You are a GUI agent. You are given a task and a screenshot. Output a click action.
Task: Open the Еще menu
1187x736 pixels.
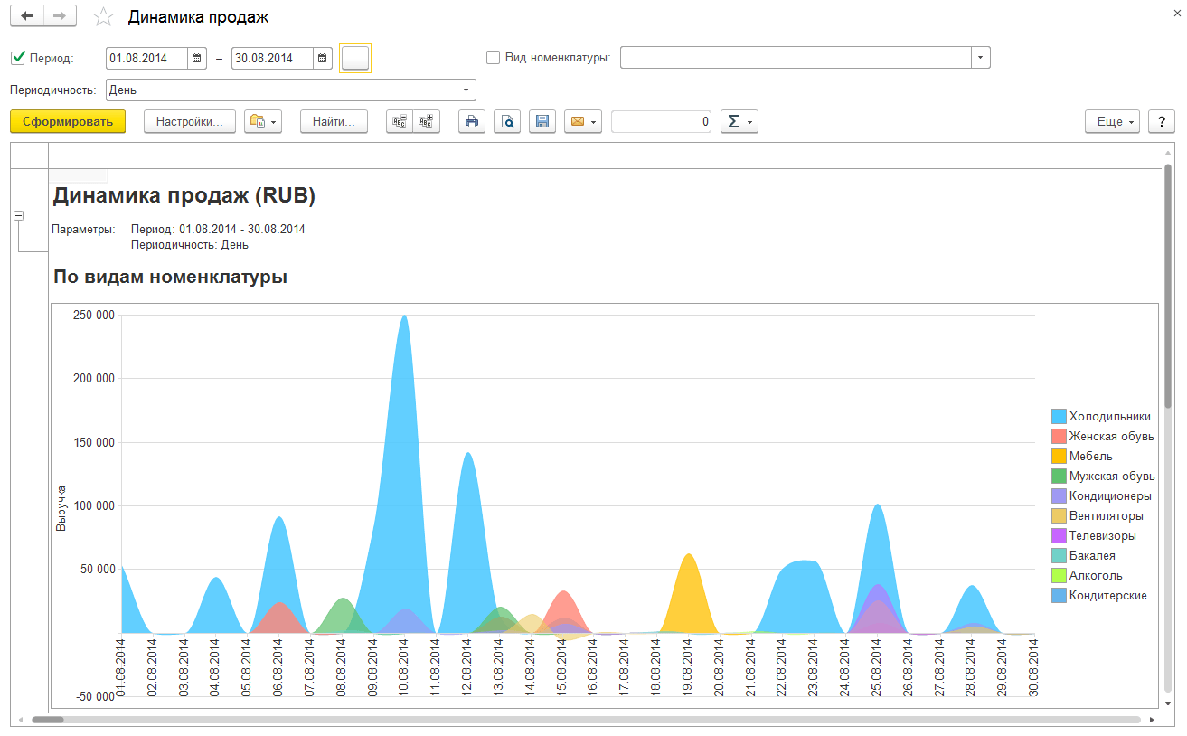coord(1112,122)
